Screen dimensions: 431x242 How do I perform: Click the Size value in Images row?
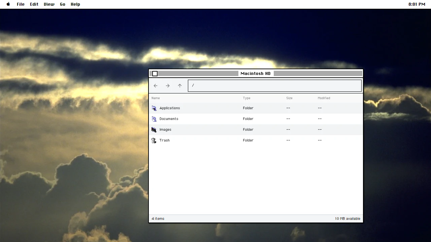pyautogui.click(x=288, y=130)
